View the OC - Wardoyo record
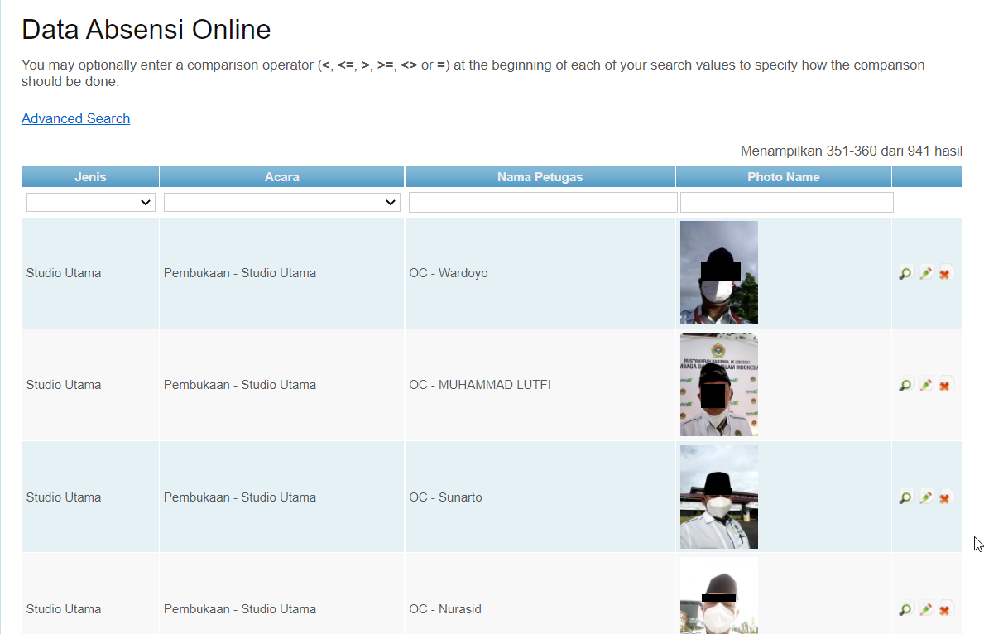 [x=905, y=274]
